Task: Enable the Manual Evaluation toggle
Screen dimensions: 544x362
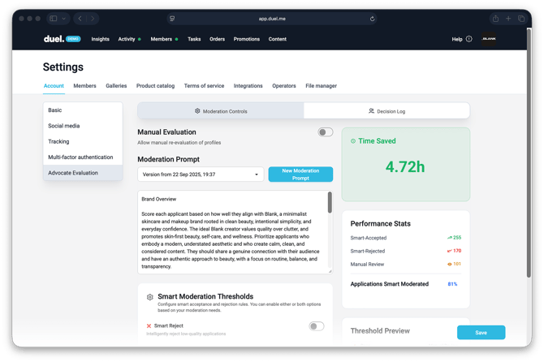Action: pos(325,132)
